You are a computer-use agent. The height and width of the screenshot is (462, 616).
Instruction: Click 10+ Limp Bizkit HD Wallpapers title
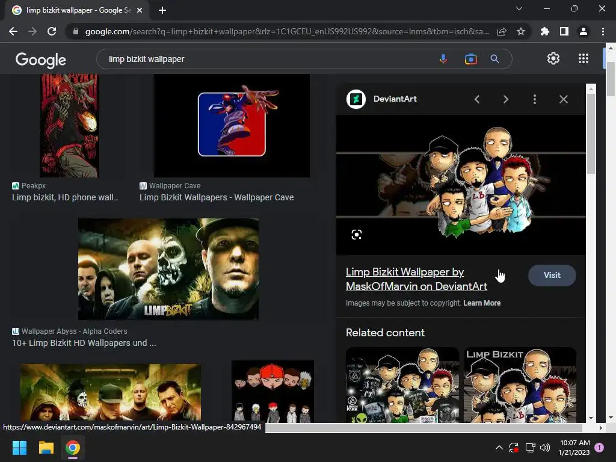click(x=84, y=343)
